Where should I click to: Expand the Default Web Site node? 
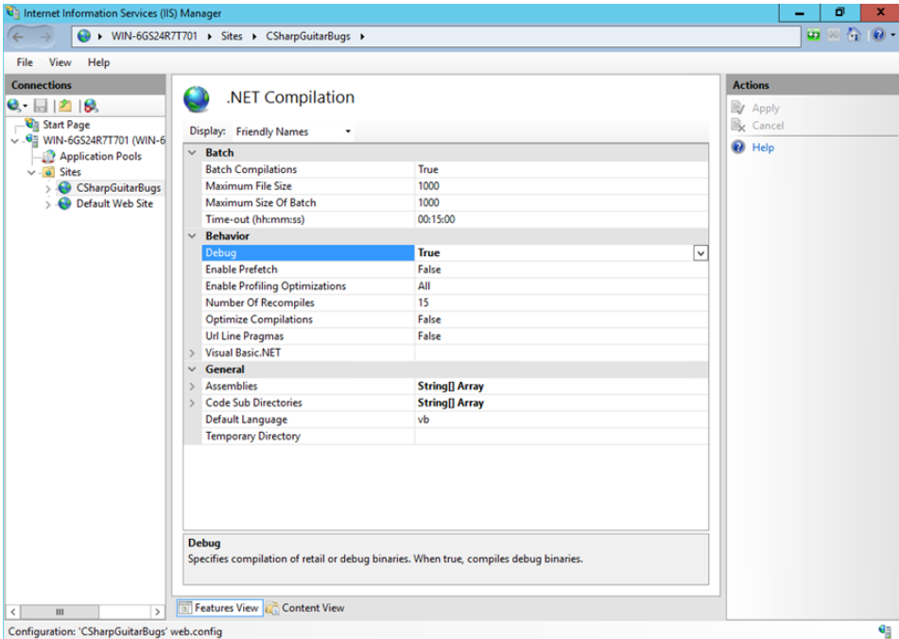(x=48, y=204)
